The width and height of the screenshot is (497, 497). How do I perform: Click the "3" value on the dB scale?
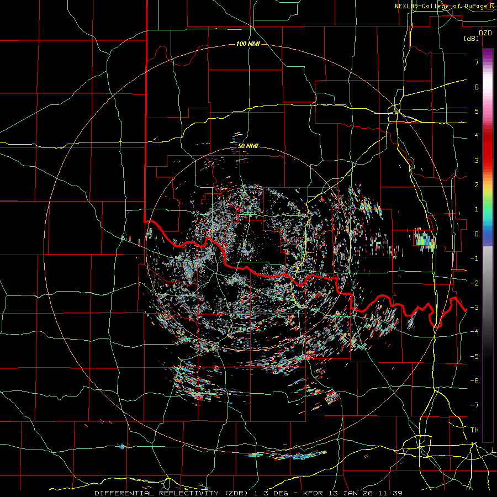(477, 160)
